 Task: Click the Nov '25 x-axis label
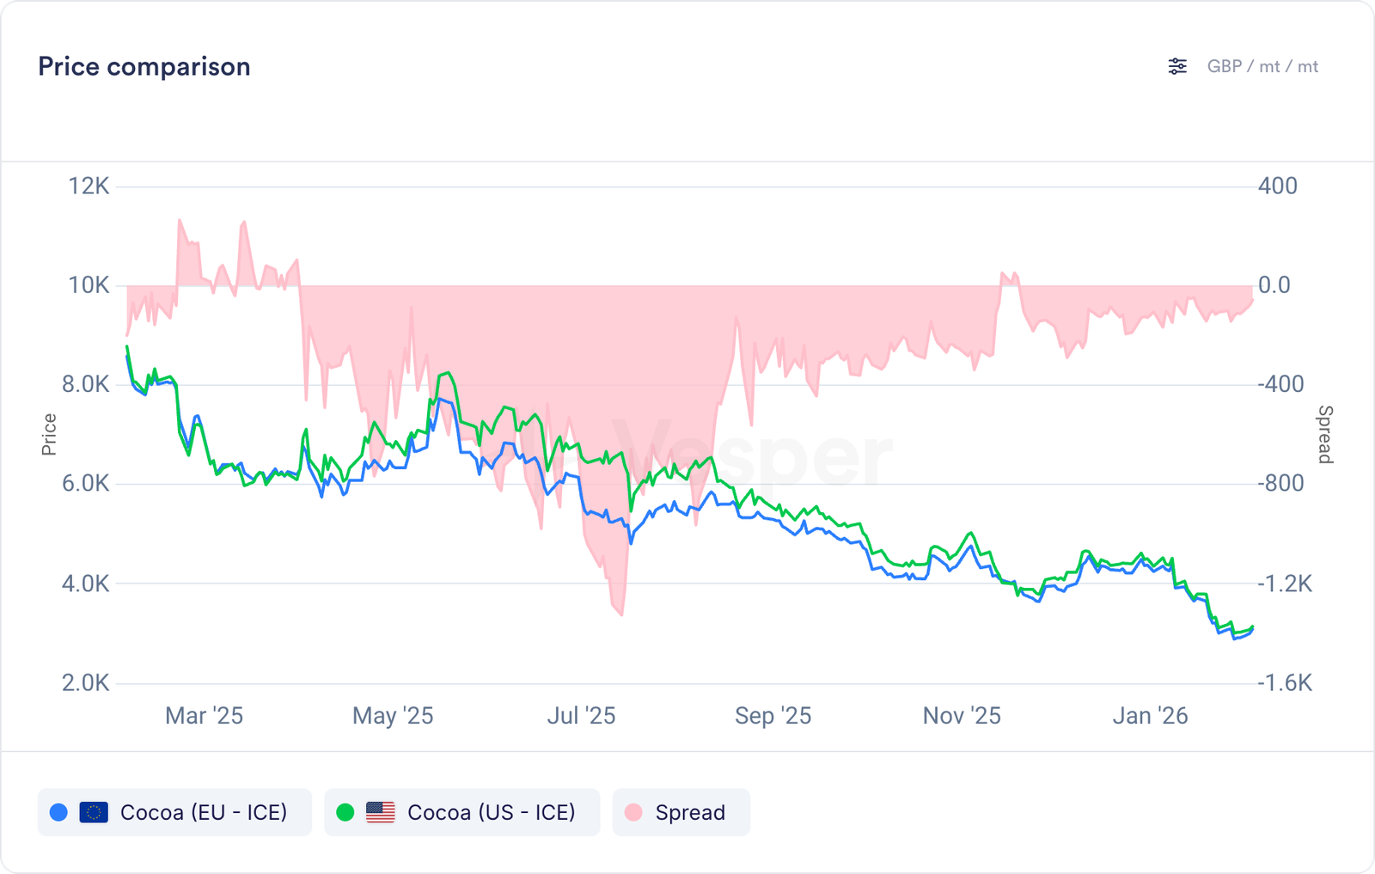tap(962, 716)
